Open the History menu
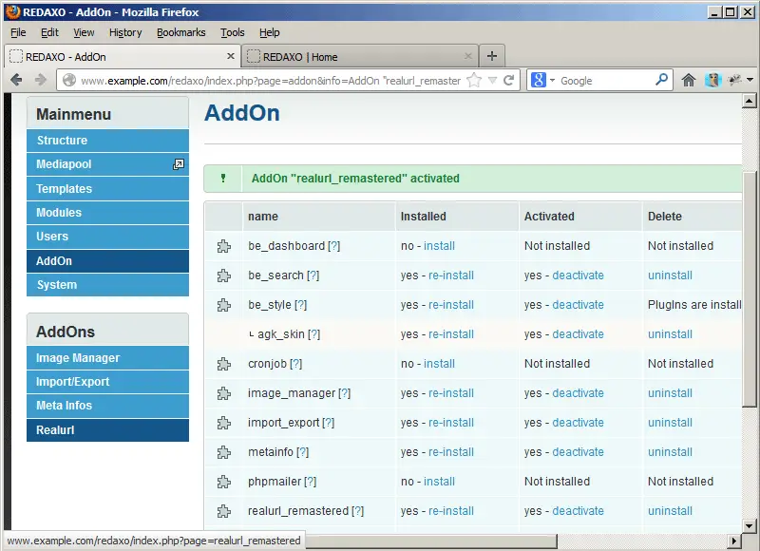 [x=125, y=32]
